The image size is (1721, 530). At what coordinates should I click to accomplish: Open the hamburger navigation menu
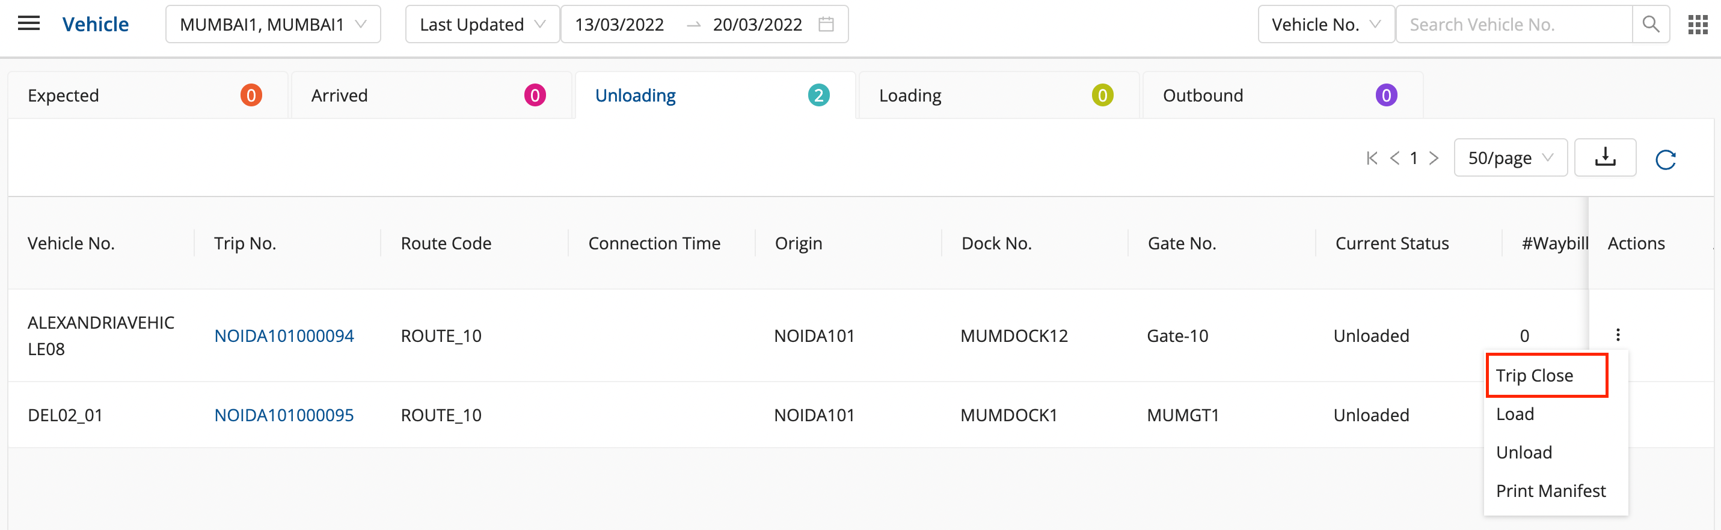click(x=29, y=24)
